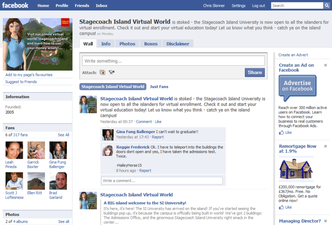
Task: Attach a video using camera icon
Action: [x=112, y=72]
